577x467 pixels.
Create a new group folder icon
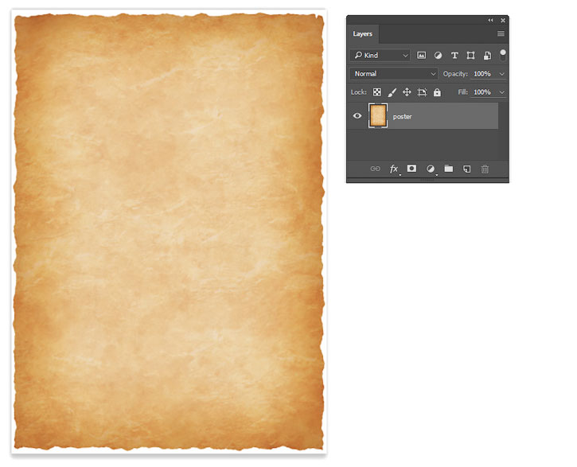(x=449, y=169)
